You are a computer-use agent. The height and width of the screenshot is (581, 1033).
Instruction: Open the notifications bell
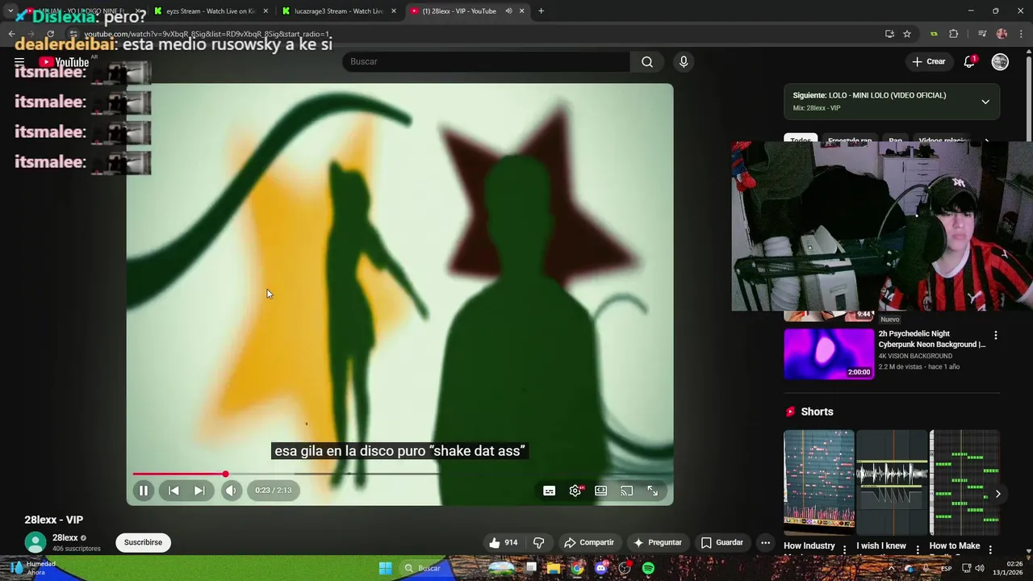click(969, 61)
